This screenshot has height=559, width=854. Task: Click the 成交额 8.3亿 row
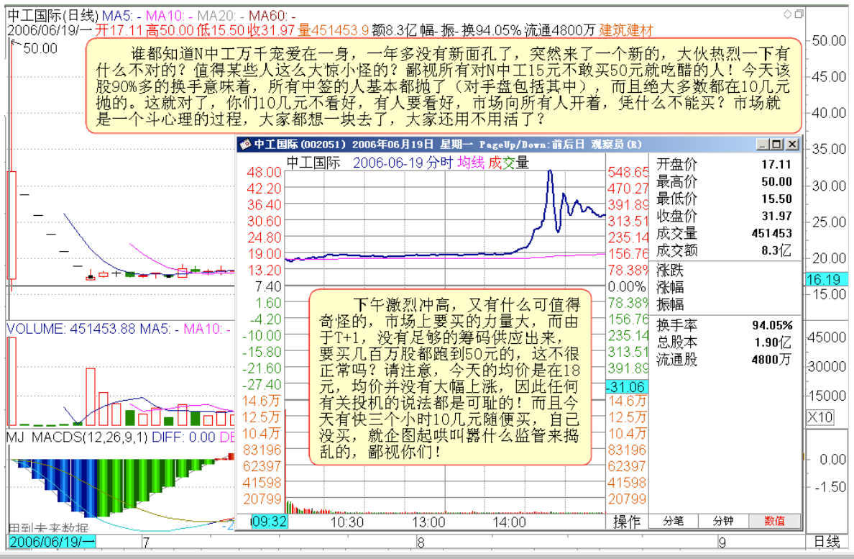point(724,250)
